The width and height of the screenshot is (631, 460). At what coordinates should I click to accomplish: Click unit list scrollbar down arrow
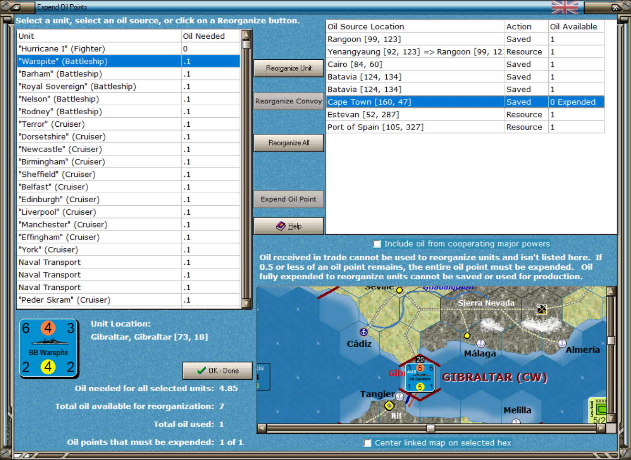coord(247,303)
